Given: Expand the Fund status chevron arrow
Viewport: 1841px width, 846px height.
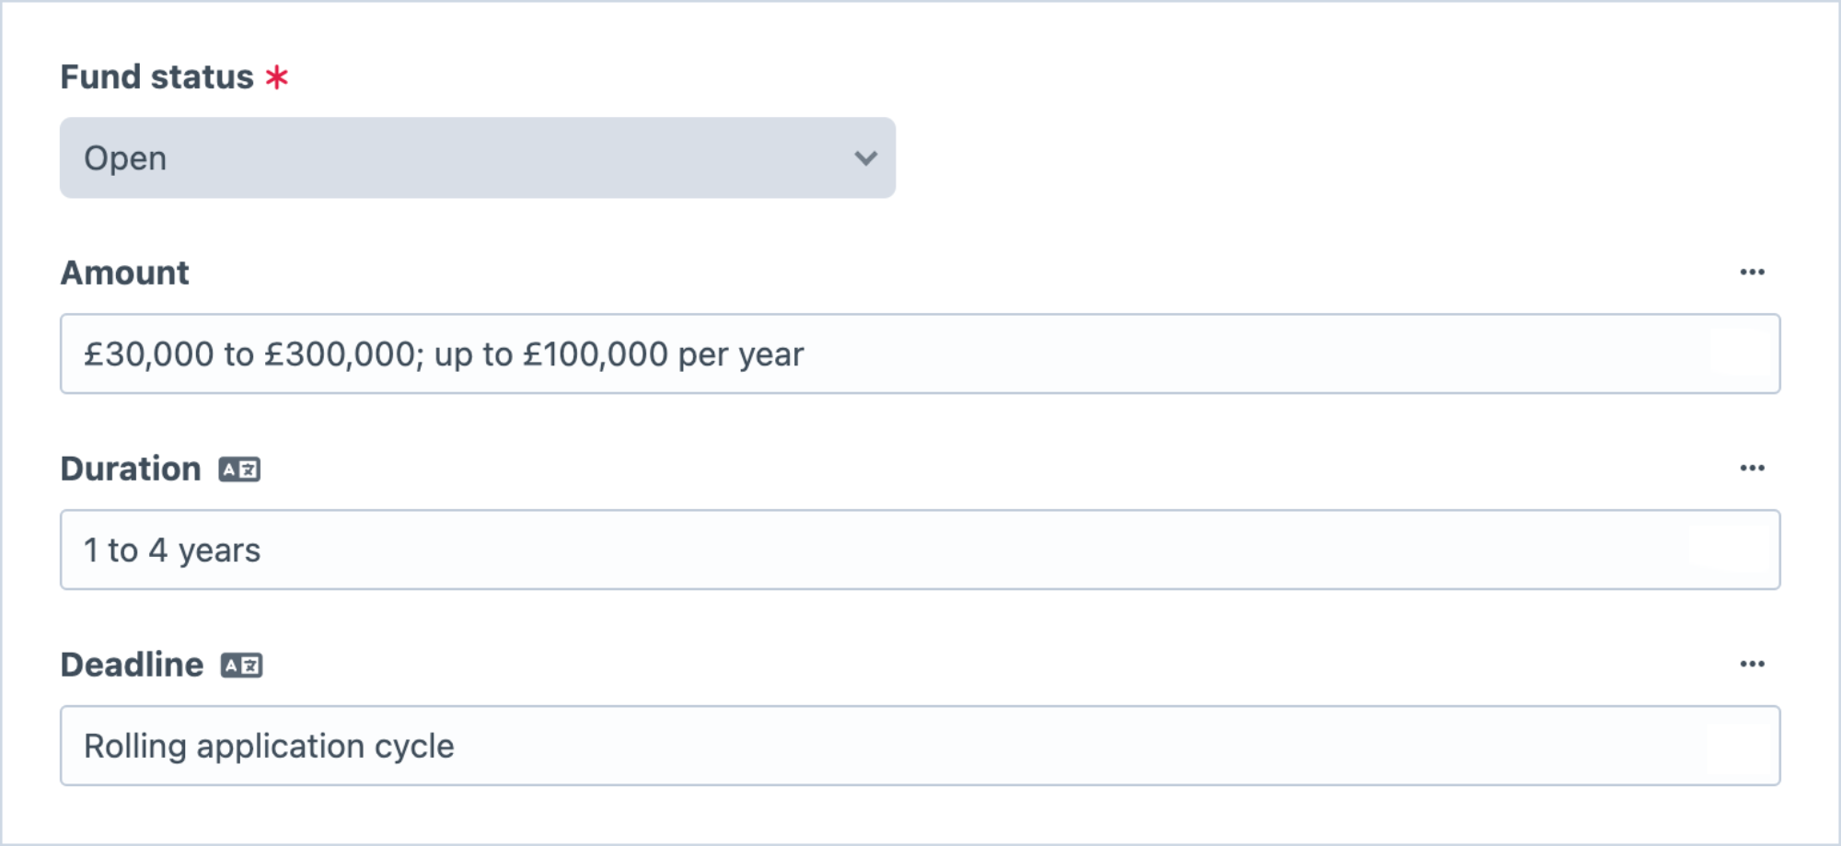Looking at the screenshot, I should coord(865,158).
